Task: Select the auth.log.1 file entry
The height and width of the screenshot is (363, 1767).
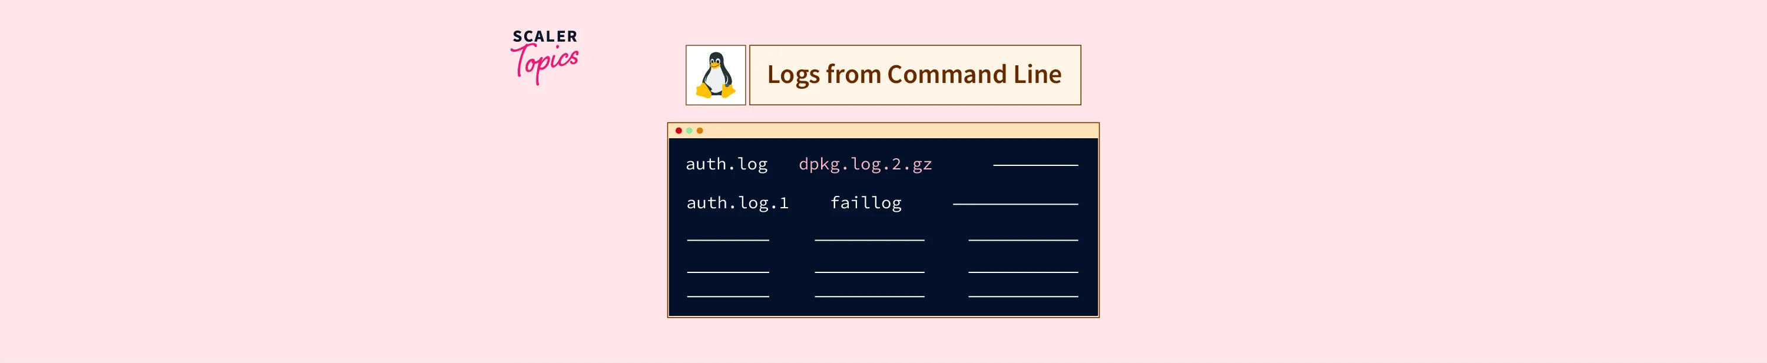Action: point(737,203)
